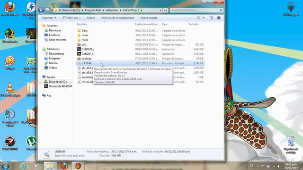
Task: Open the view options dropdown arrow
Action: click(x=203, y=18)
